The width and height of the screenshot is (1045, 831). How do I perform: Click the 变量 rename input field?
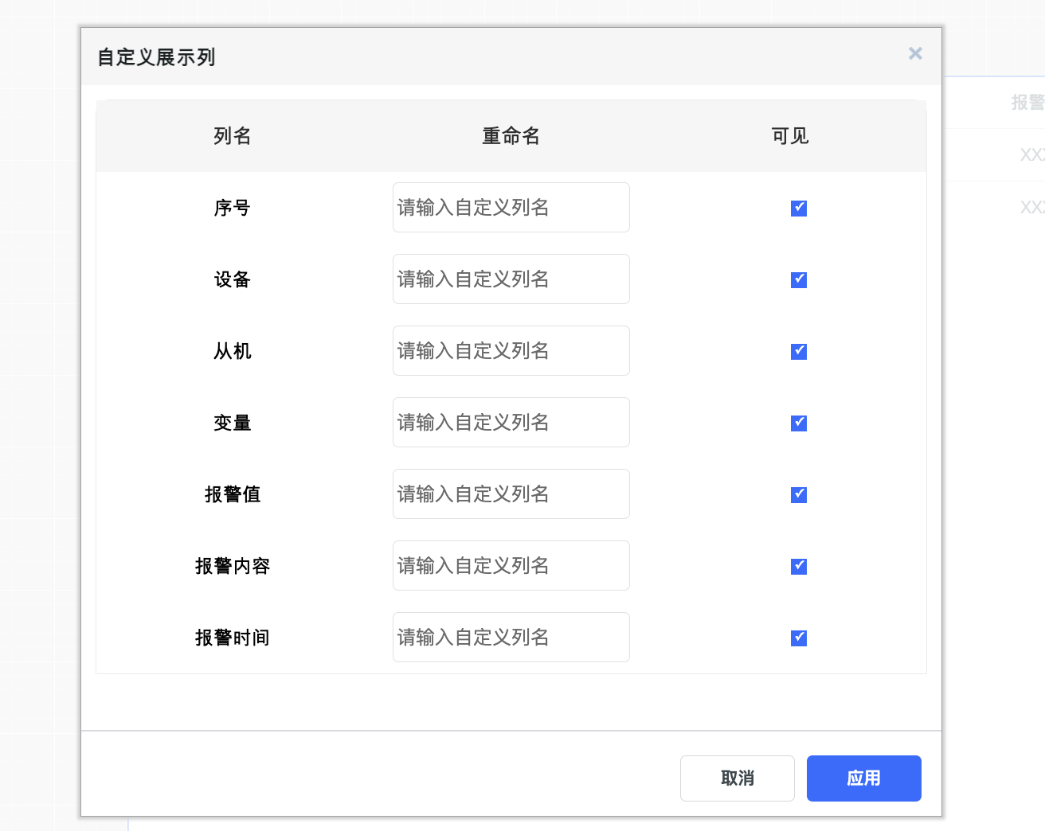511,423
